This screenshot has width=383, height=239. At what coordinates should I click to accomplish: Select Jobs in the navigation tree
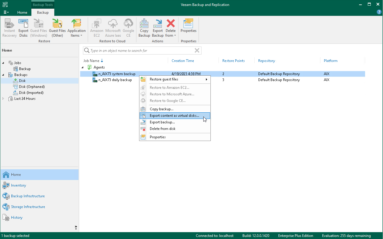(x=18, y=63)
